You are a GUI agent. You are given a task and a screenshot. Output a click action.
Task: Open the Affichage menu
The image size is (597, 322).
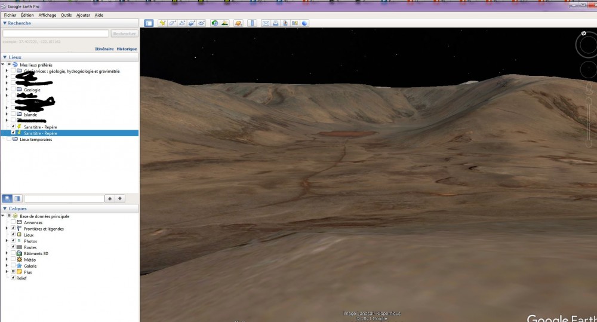pyautogui.click(x=47, y=15)
